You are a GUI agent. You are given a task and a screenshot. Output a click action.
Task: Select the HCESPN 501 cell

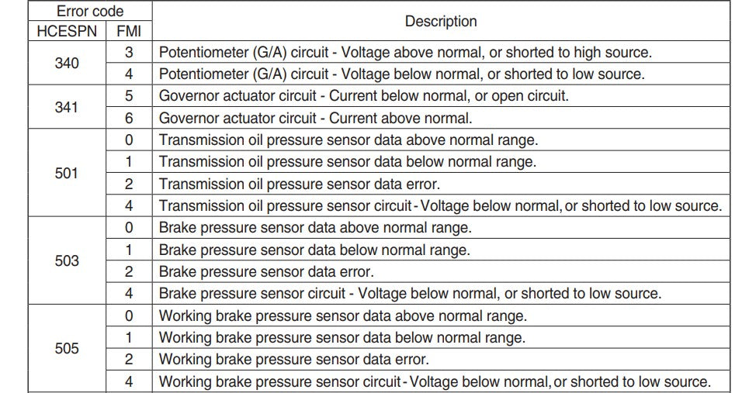pos(67,173)
